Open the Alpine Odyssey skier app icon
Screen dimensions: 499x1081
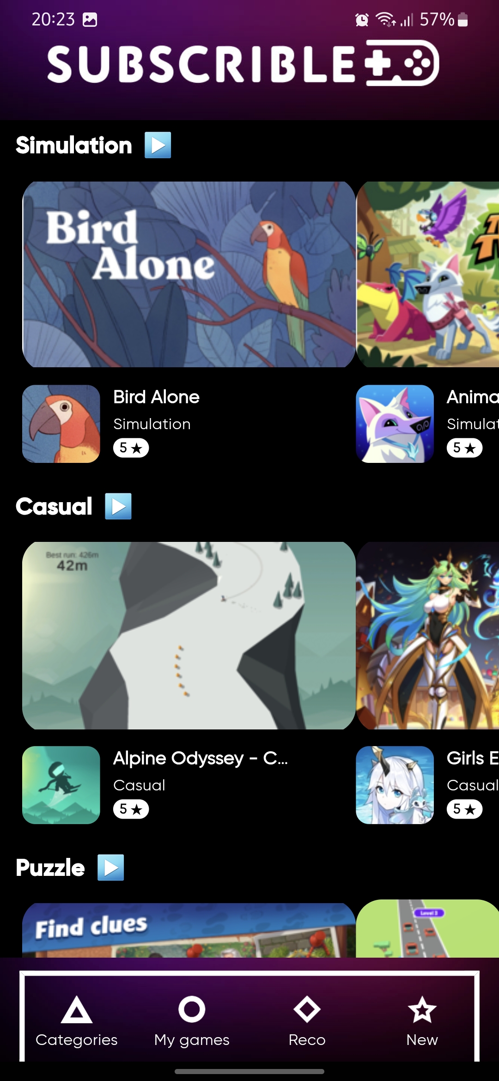tap(61, 785)
